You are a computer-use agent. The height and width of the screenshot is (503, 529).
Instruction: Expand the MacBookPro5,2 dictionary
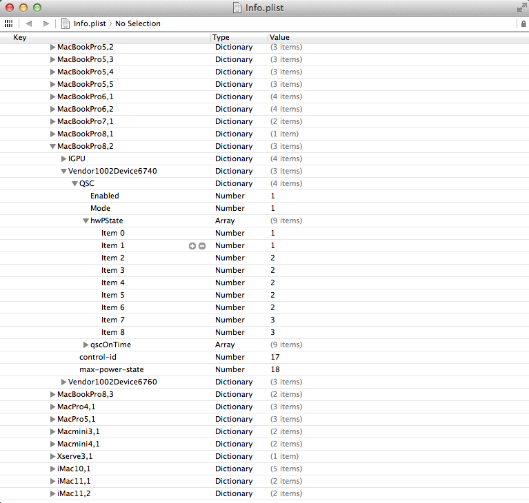pos(52,47)
